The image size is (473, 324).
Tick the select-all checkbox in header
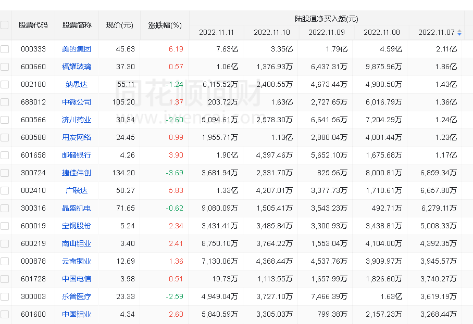coord(5,25)
